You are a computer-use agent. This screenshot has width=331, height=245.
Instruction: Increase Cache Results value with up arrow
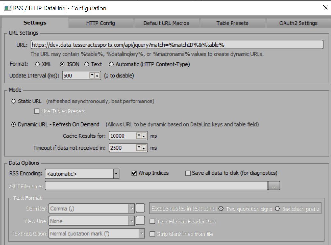[x=139, y=136]
